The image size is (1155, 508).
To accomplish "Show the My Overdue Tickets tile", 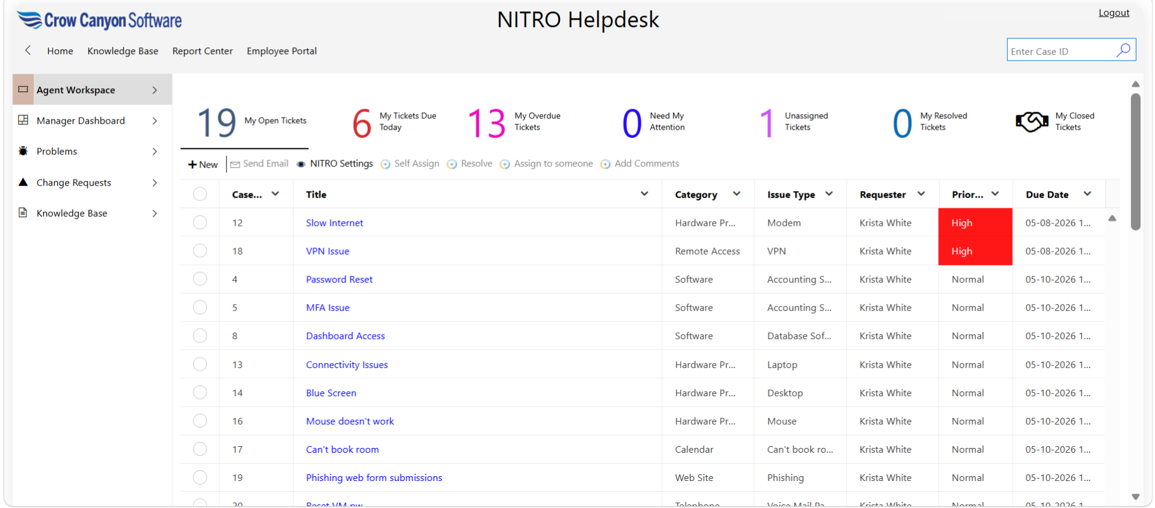I will pyautogui.click(x=516, y=122).
